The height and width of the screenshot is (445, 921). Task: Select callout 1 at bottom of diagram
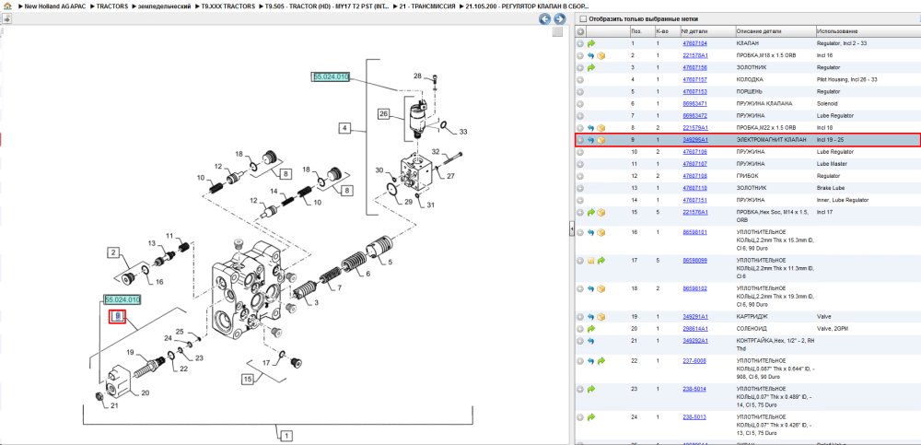click(x=286, y=436)
